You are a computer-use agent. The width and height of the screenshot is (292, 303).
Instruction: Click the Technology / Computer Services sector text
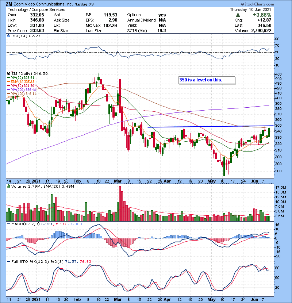pyautogui.click(x=36, y=9)
